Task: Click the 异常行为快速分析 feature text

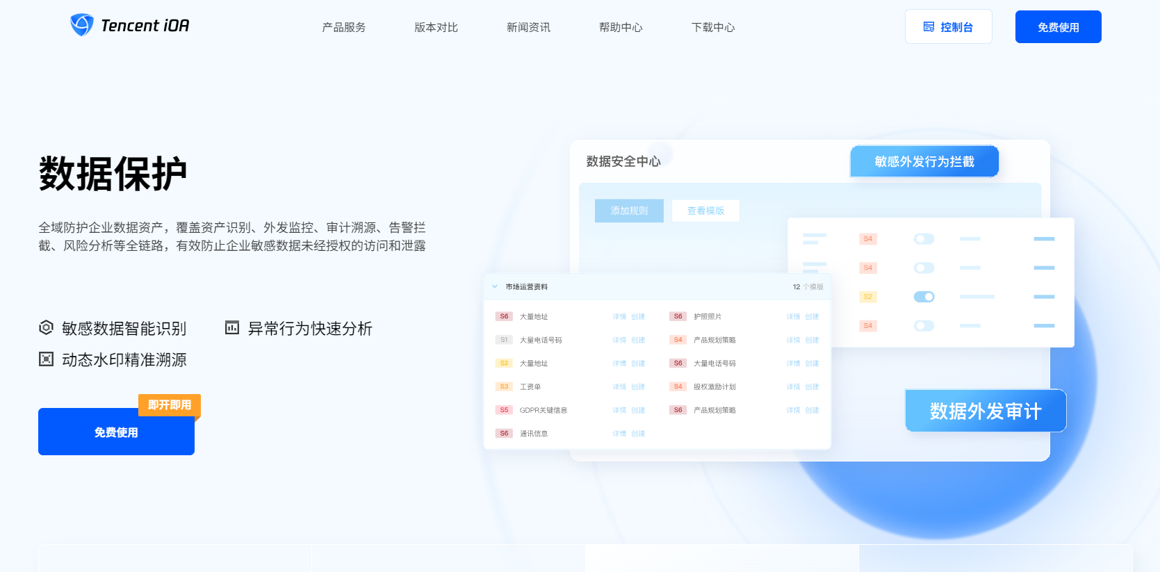Action: coord(310,328)
